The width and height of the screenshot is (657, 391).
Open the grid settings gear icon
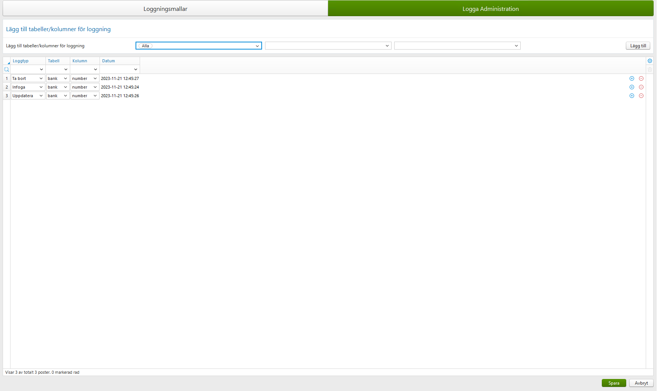(x=650, y=60)
